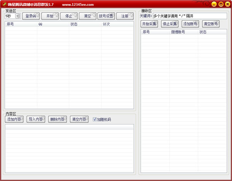Focus the 关键词 keyword input field

click(189, 16)
